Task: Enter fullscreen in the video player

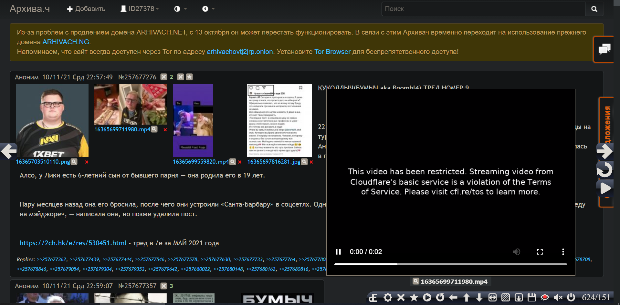Action: (x=540, y=252)
